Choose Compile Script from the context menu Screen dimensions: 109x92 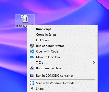click(62, 35)
